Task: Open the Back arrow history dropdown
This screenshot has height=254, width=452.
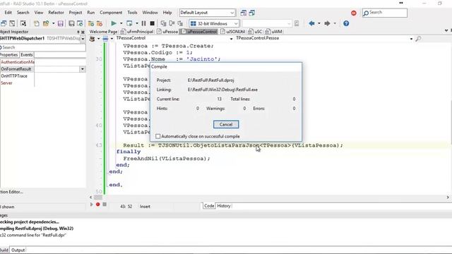Action: coord(319,23)
